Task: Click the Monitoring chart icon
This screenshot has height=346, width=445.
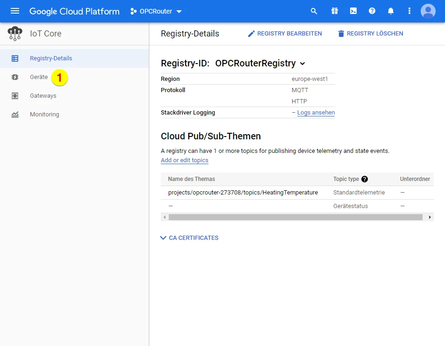Action: tap(15, 115)
